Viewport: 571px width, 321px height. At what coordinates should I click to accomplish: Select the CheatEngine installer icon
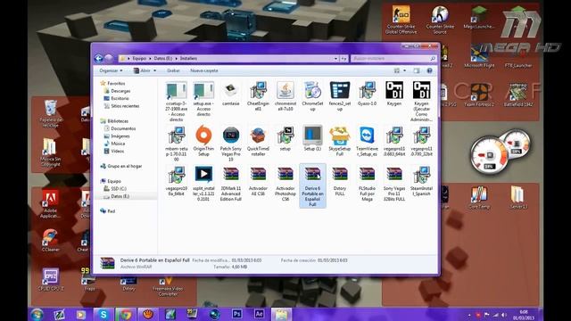[x=258, y=96]
